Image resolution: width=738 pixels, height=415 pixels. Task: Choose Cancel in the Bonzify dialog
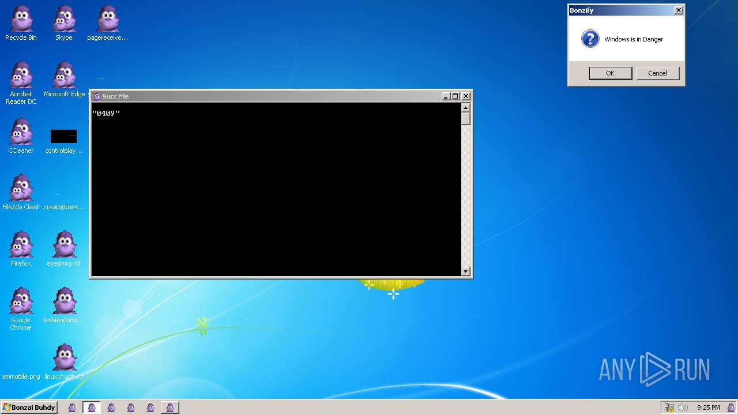point(657,73)
